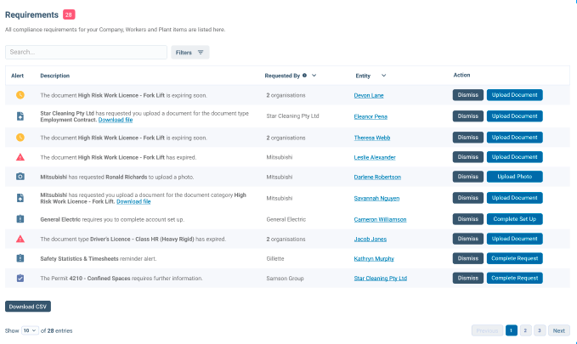Screen dimensions: 577x344
Task: Dismiss the Jacob Jones requirement
Action: click(467, 239)
